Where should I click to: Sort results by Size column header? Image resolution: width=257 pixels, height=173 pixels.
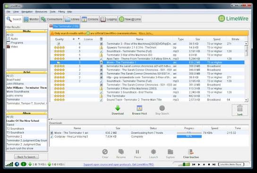tap(197, 39)
